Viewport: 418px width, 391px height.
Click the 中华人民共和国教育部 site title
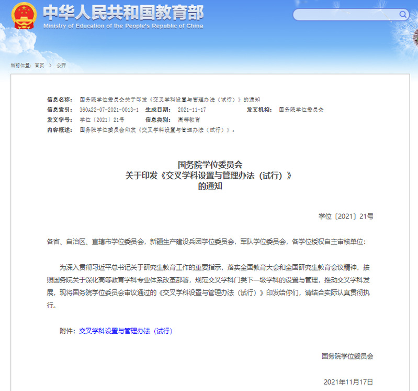click(x=123, y=12)
